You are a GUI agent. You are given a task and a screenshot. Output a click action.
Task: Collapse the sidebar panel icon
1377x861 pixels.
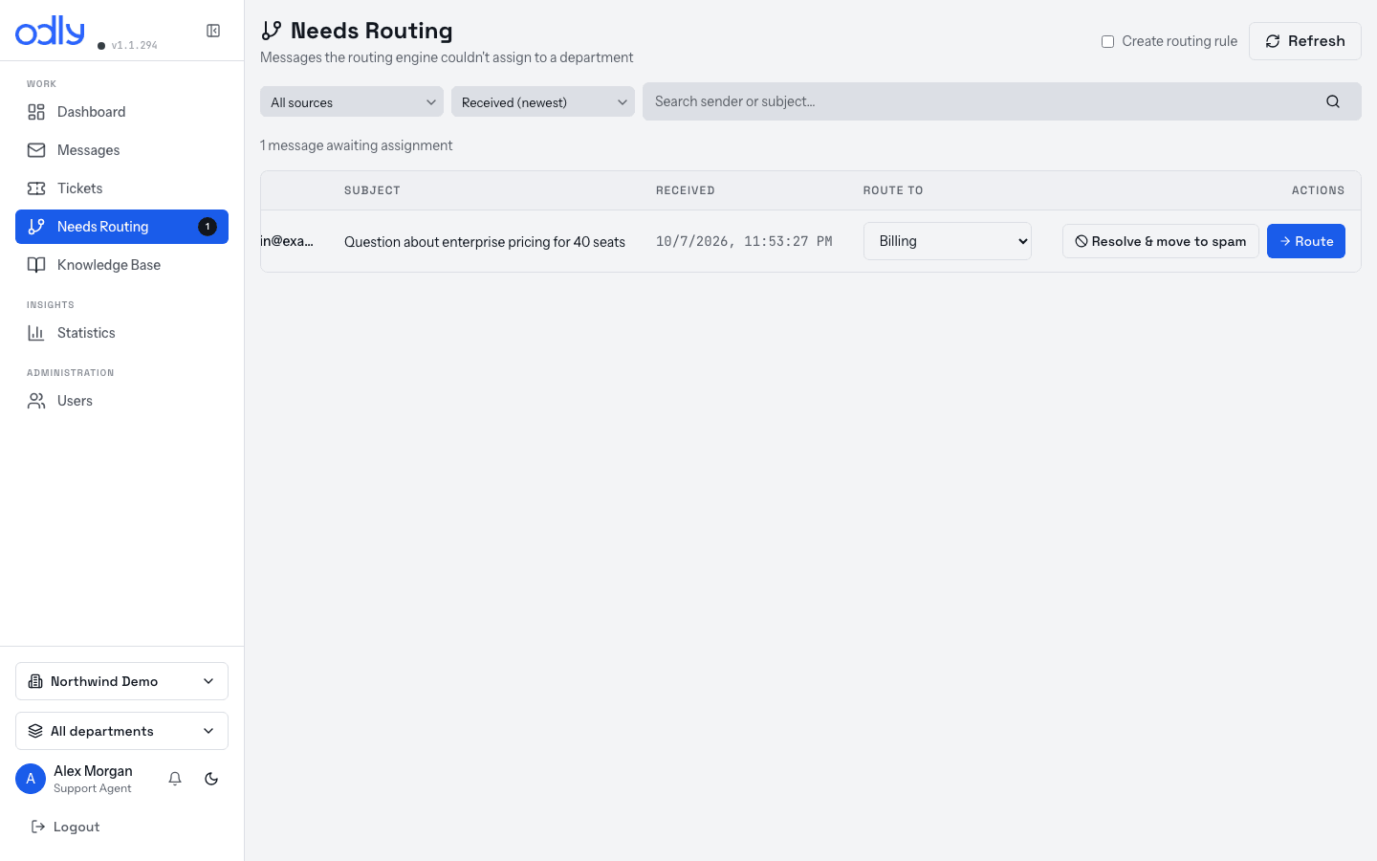click(x=213, y=31)
